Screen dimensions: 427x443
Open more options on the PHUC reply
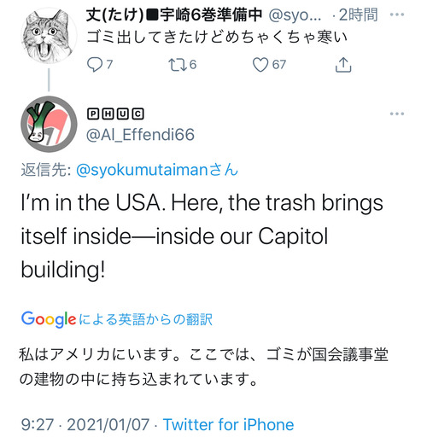[x=397, y=114]
